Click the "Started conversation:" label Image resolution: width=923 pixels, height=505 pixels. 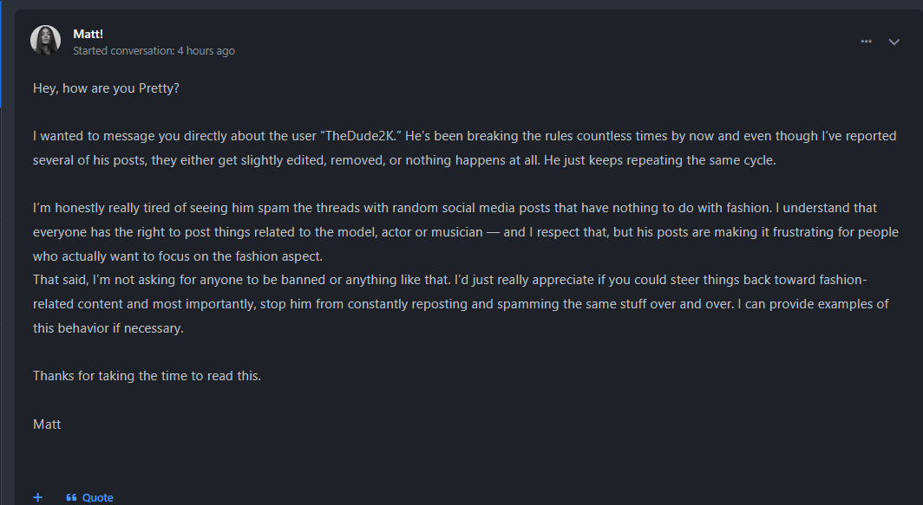point(123,51)
